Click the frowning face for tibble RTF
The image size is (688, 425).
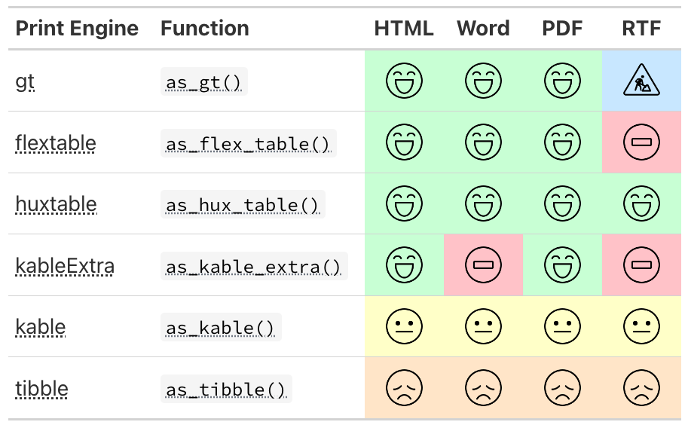641,388
